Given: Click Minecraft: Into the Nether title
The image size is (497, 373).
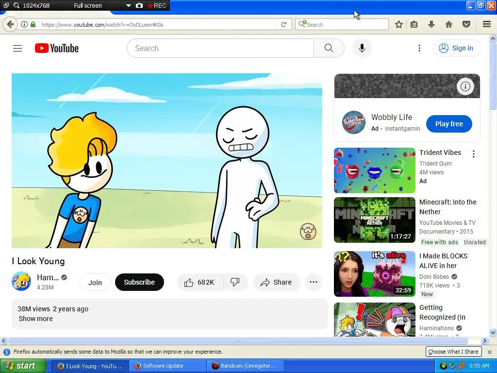Looking at the screenshot, I should [x=448, y=207].
